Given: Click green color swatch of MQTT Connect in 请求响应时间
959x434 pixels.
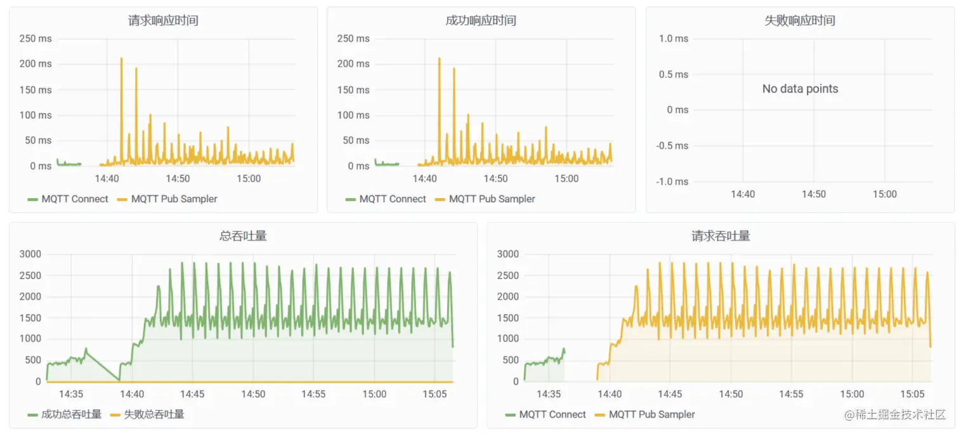Looking at the screenshot, I should 33,199.
